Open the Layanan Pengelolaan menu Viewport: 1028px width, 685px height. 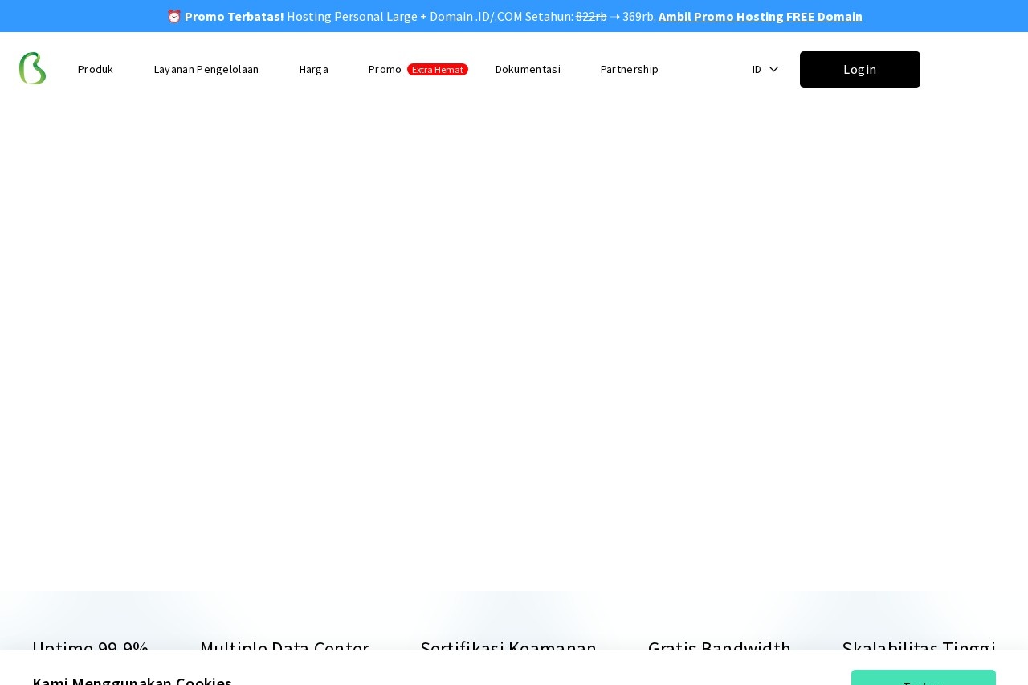pyautogui.click(x=206, y=69)
